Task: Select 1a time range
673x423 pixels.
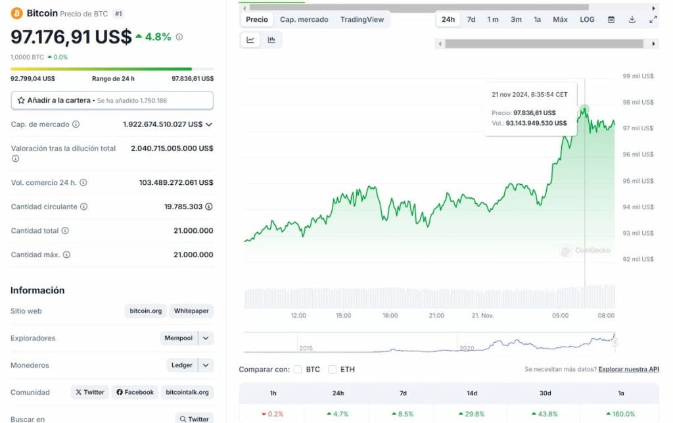Action: pos(537,19)
